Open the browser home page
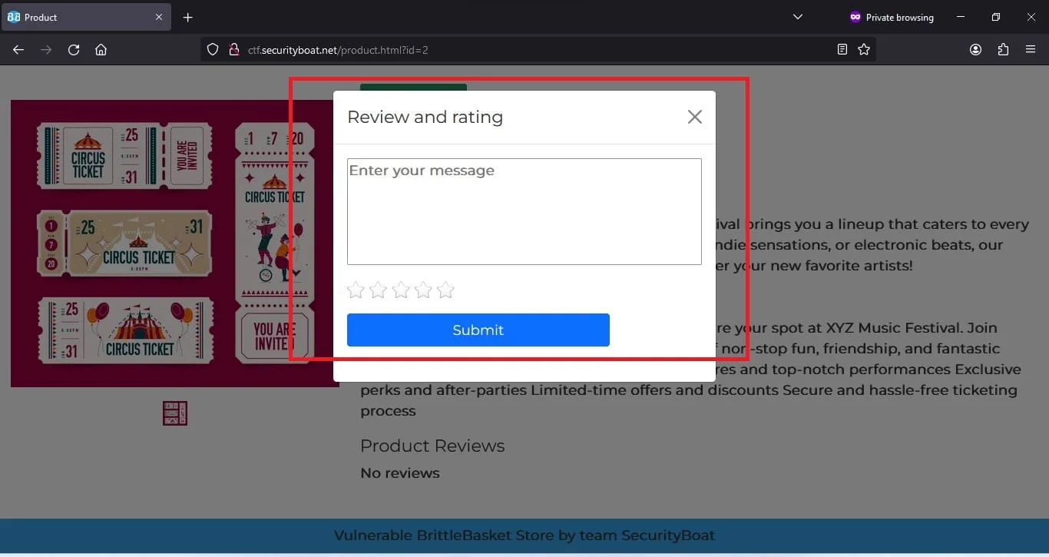The image size is (1049, 557). pyautogui.click(x=101, y=50)
